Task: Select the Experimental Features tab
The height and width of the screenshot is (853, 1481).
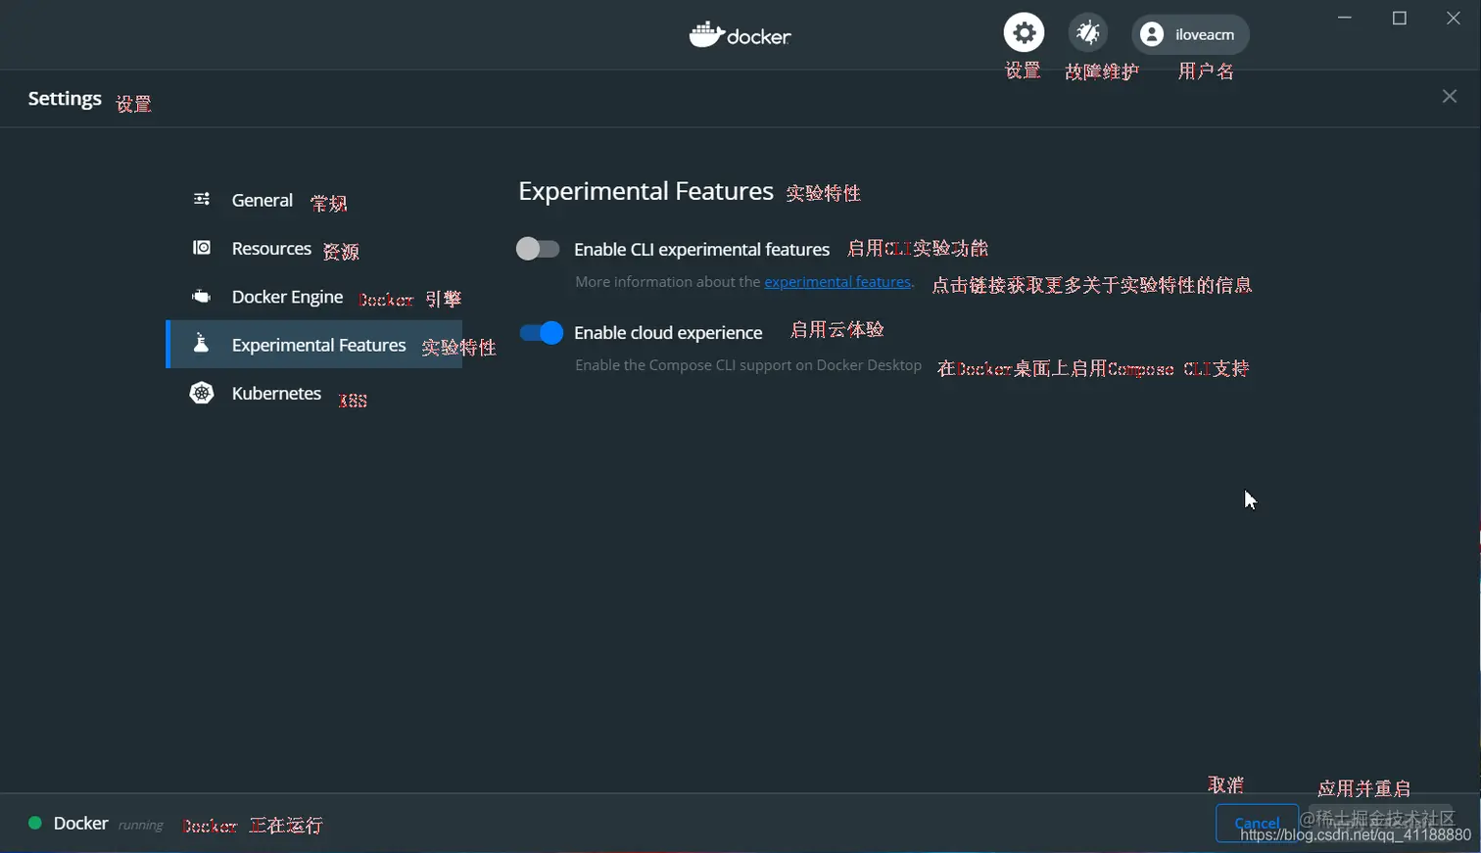Action: click(x=313, y=344)
